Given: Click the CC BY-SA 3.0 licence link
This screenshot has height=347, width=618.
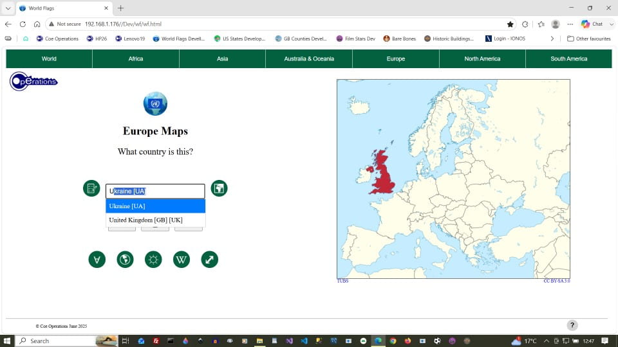Looking at the screenshot, I should coord(556,281).
